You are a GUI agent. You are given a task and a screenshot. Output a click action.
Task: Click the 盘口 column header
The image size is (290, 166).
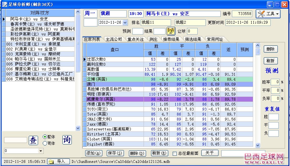115,50
